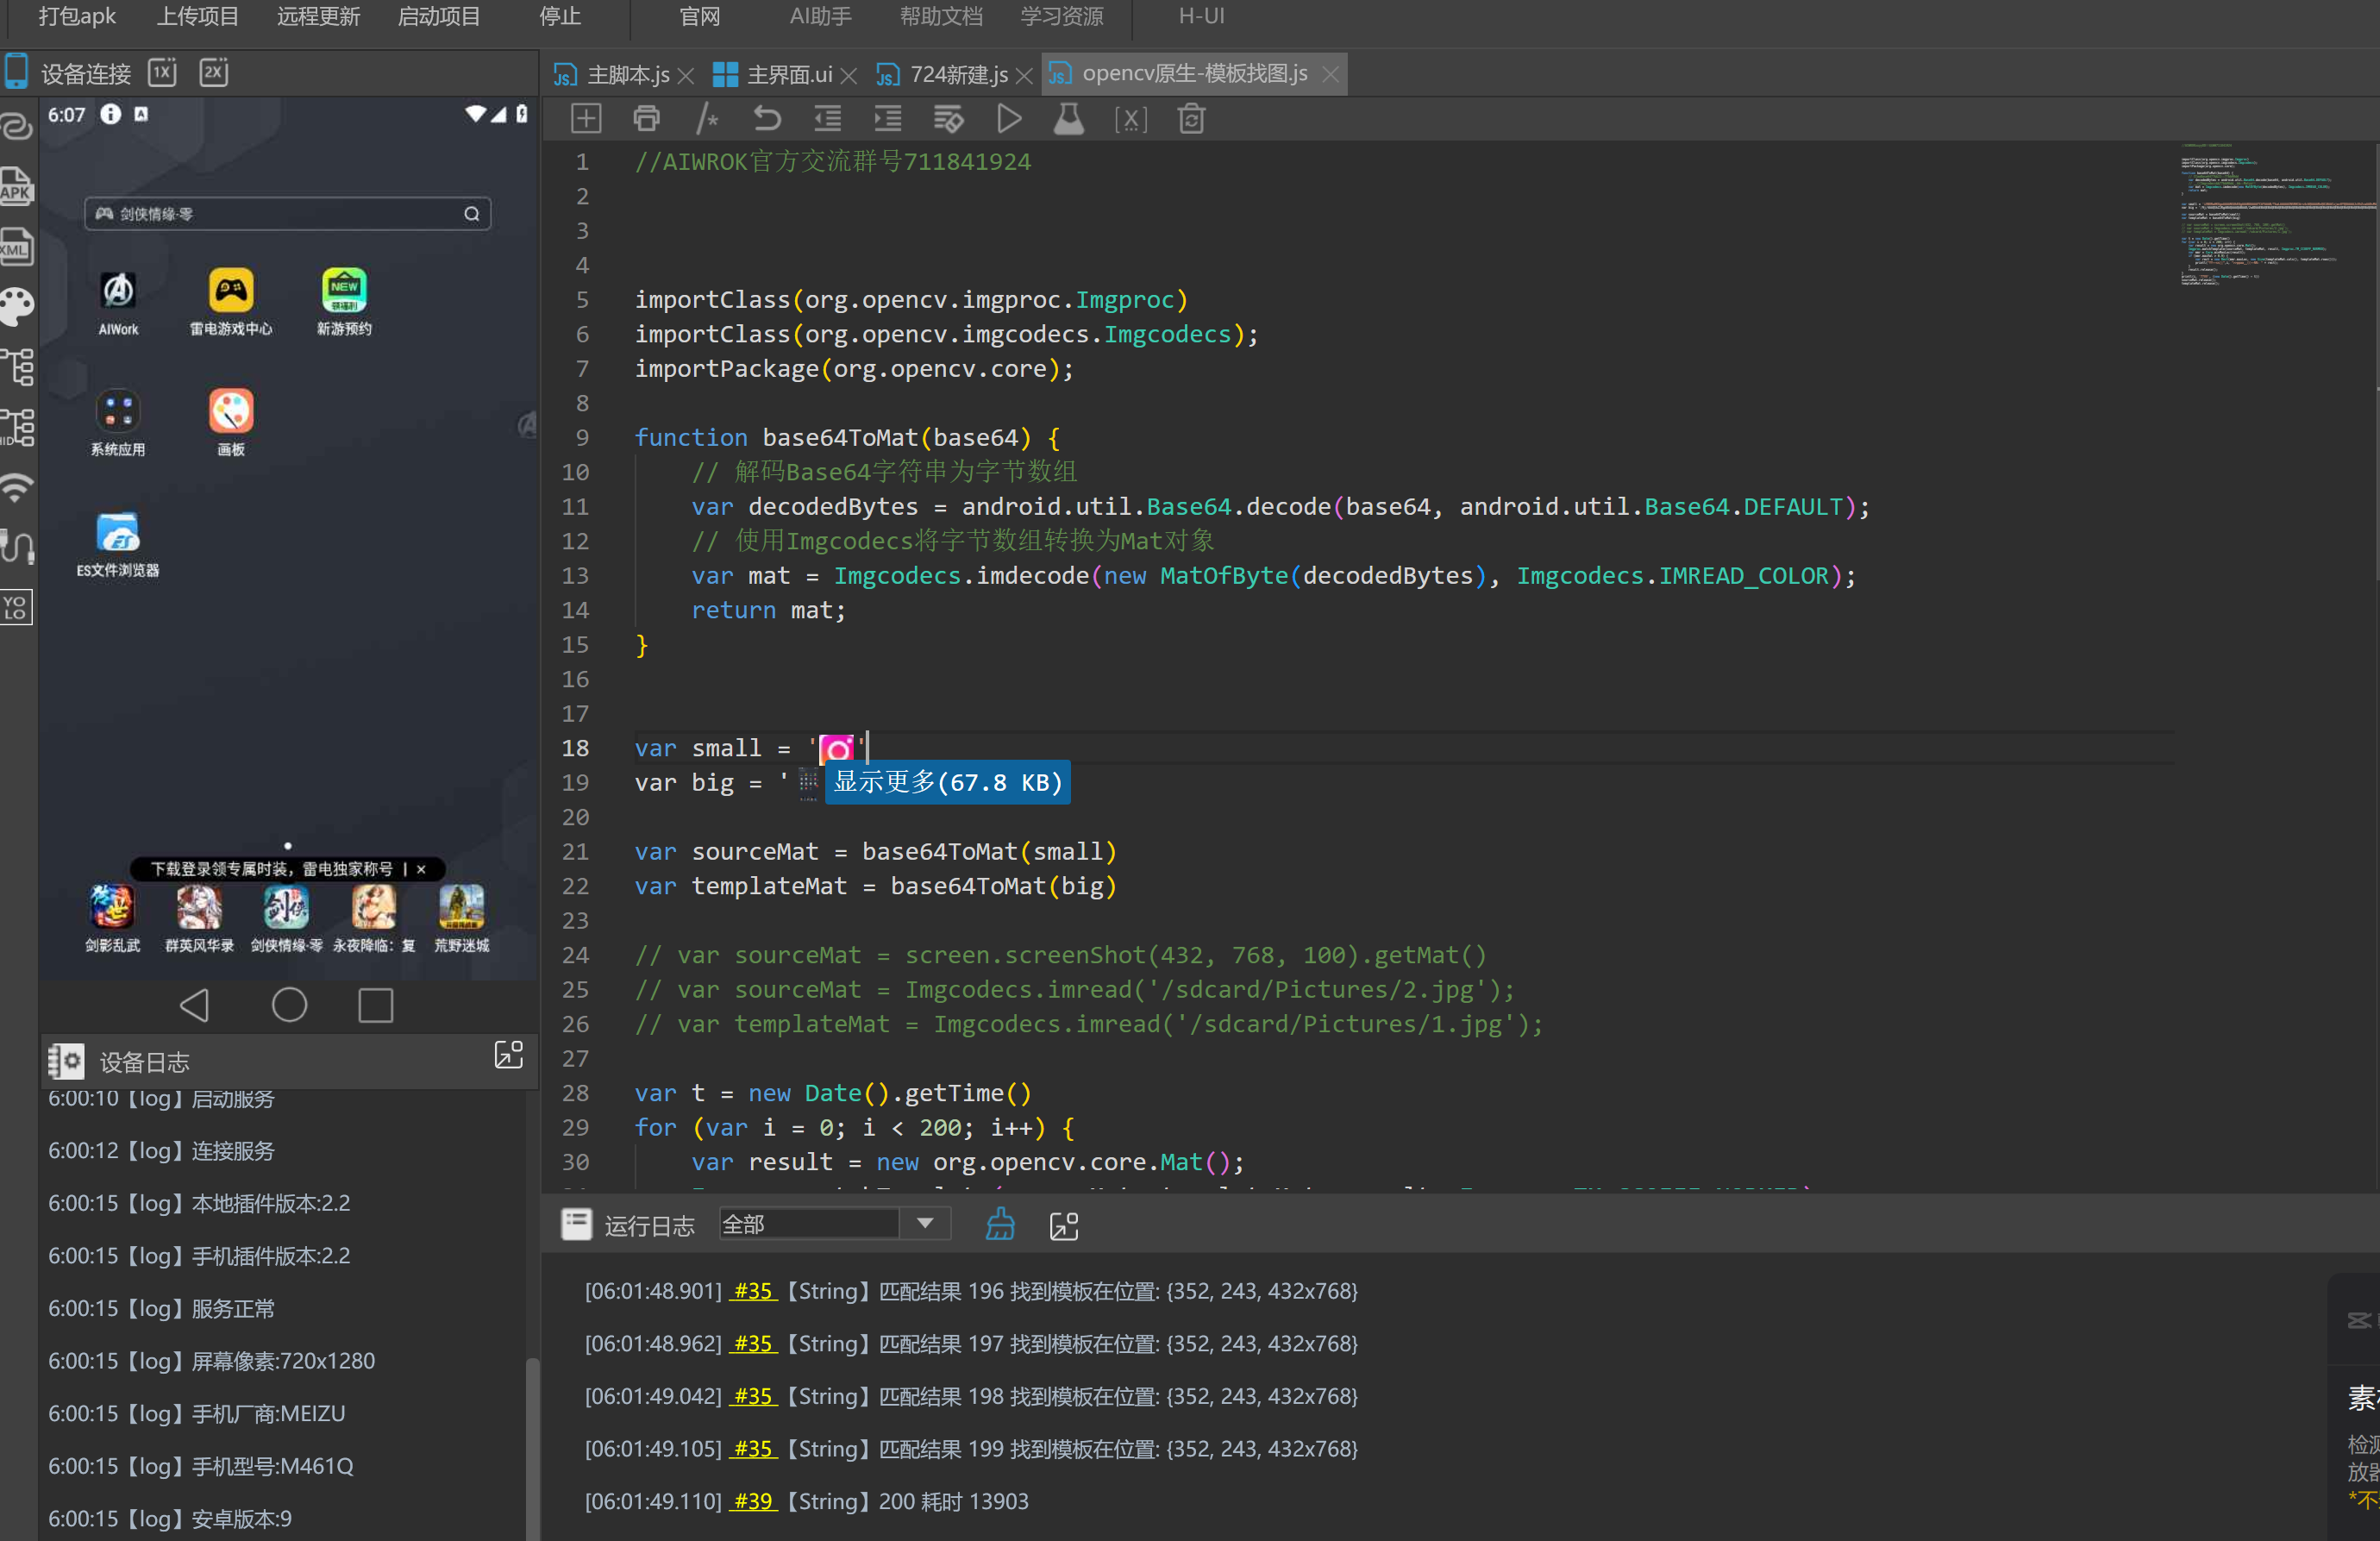Open the AIWork app on the device
The image size is (2380, 1541).
coord(118,302)
